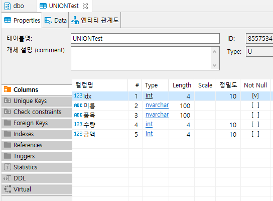Click the Triggers folder icon
Screen dimensions: 273x201
click(8, 156)
